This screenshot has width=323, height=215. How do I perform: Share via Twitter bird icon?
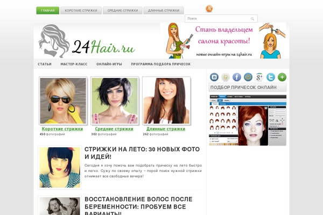[x=271, y=77]
